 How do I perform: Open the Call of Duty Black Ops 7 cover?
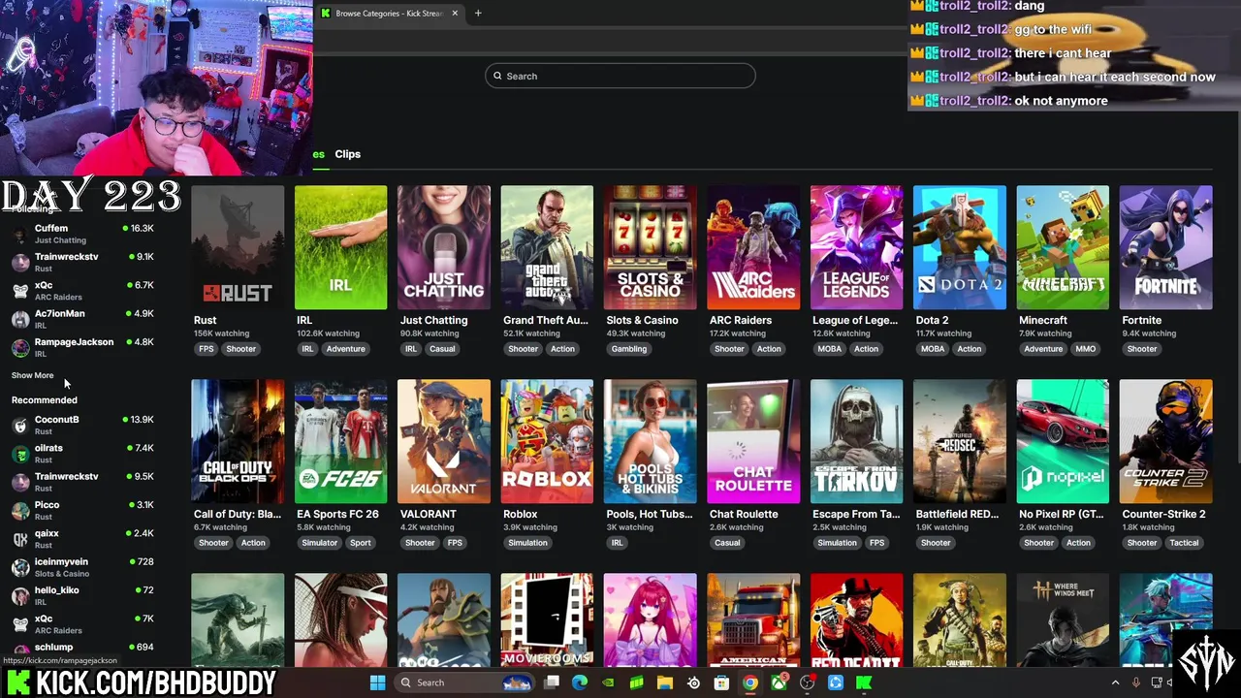(x=238, y=441)
